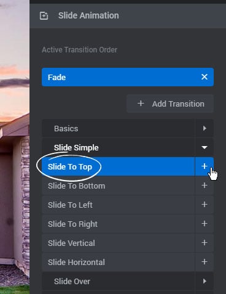Select the Slide To Top transition
Image resolution: width=226 pixels, height=294 pixels.
click(x=70, y=167)
